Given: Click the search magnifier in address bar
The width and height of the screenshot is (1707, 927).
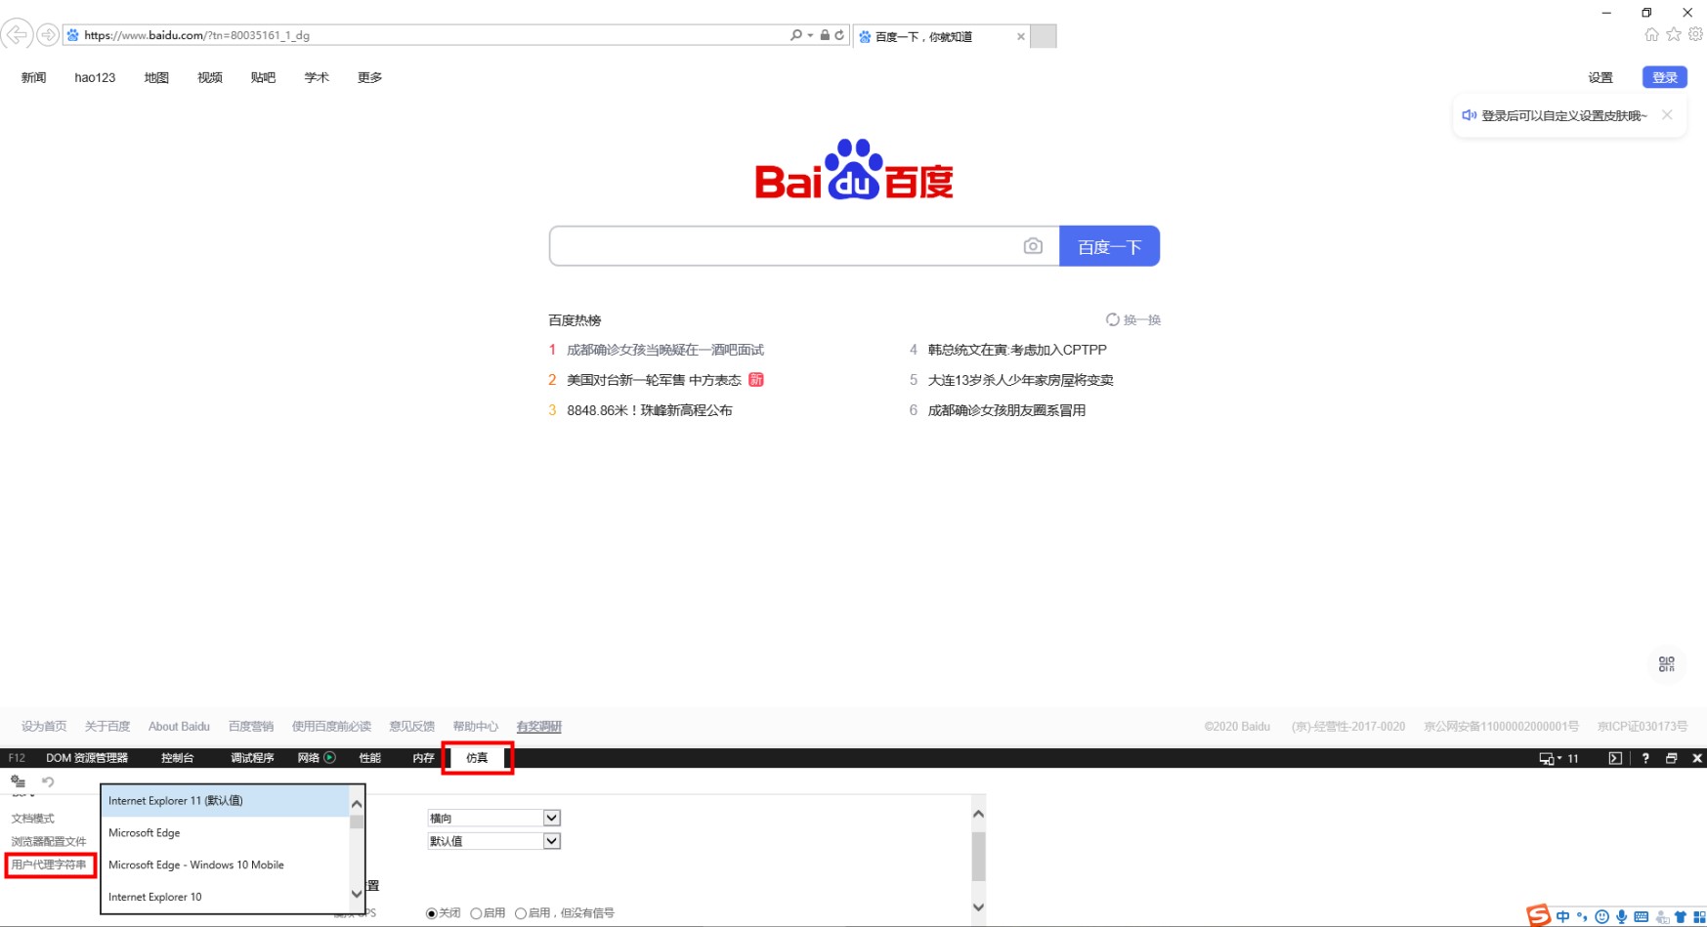Looking at the screenshot, I should 796,35.
